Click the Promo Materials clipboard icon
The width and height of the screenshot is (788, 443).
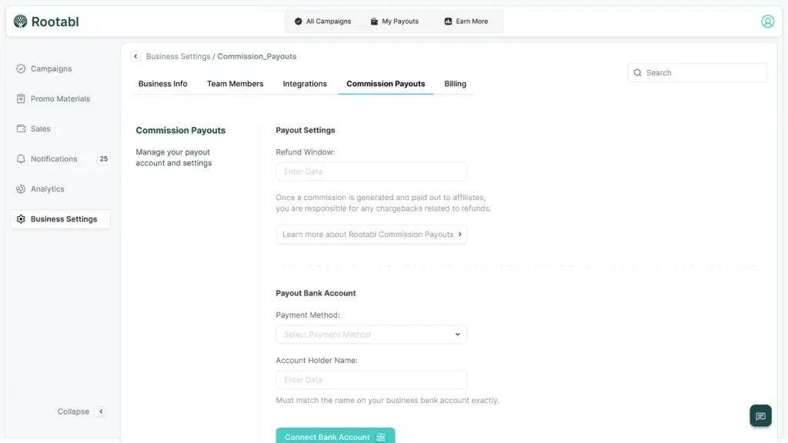(21, 98)
